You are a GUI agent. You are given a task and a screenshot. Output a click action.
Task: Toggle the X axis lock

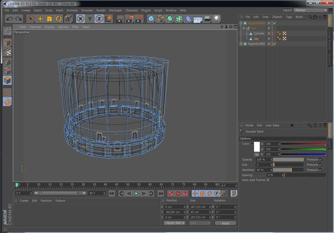[80, 19]
